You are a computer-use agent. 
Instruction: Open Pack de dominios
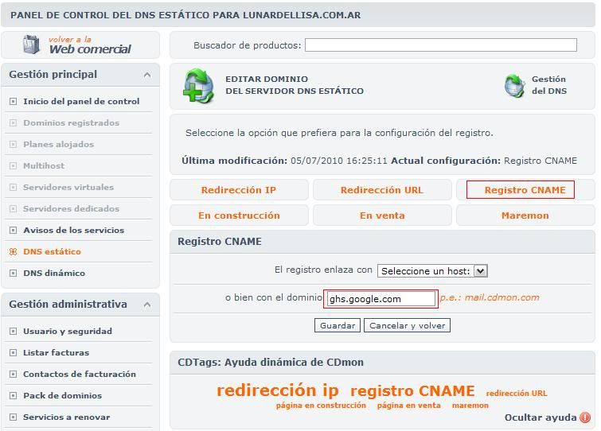coord(62,395)
